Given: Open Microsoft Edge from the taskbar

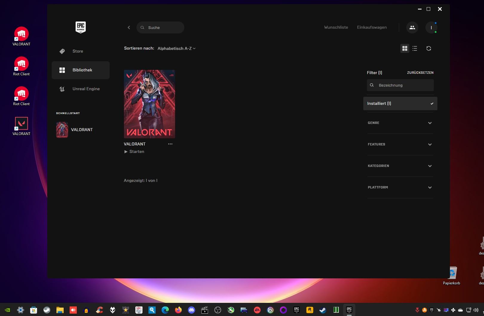Looking at the screenshot, I should pyautogui.click(x=165, y=310).
